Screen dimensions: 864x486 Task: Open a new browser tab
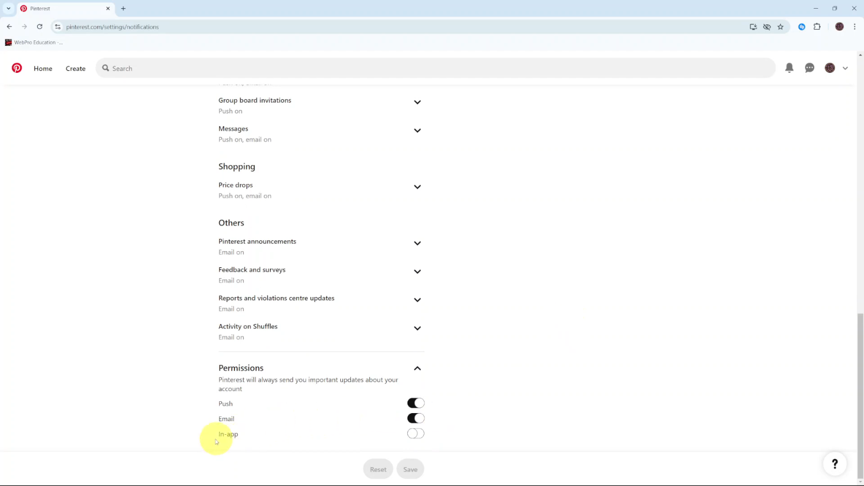pos(123,8)
